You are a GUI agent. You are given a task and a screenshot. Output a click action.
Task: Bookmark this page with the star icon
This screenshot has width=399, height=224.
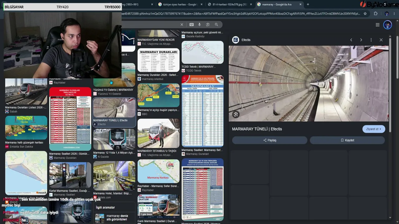(x=365, y=14)
